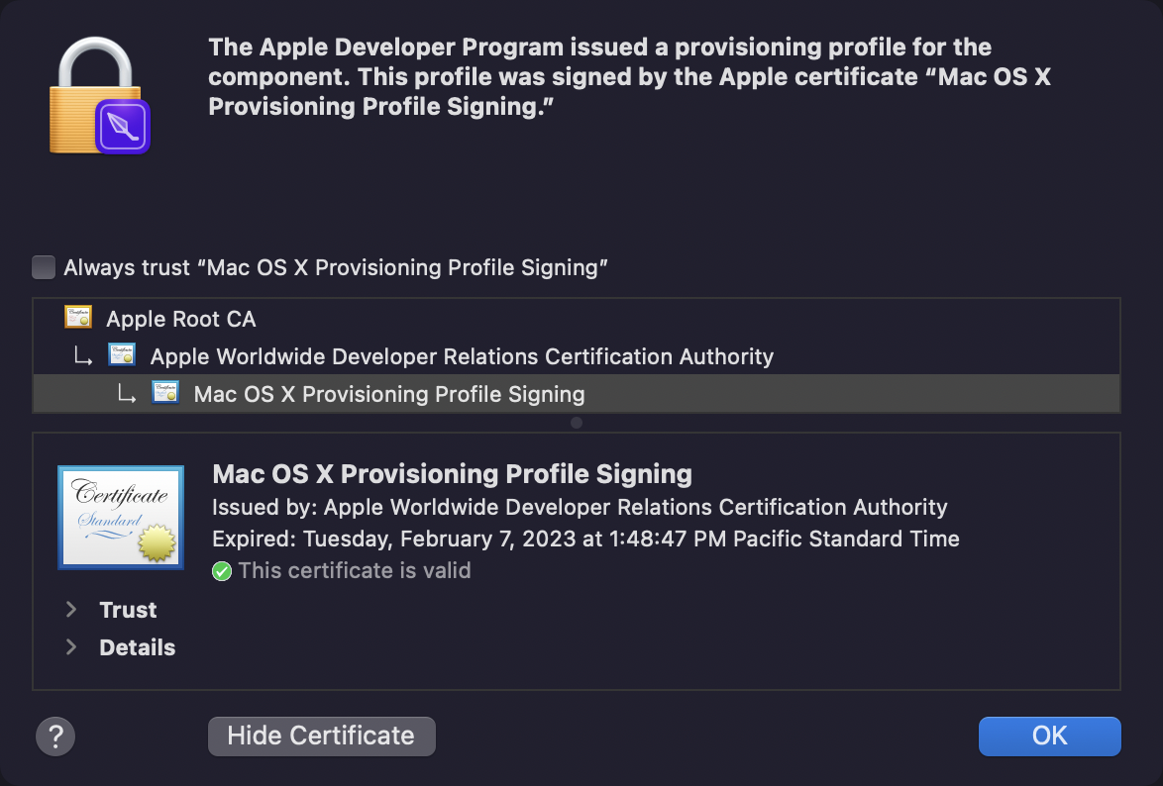
Task: Select Apple Root CA in certificate chain
Action: [x=181, y=319]
